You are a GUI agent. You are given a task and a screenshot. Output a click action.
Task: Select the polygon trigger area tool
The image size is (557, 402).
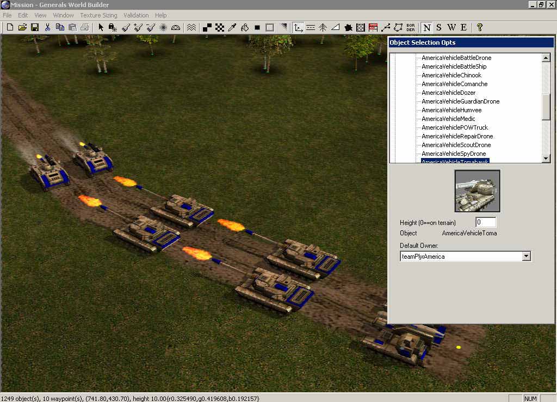point(398,27)
